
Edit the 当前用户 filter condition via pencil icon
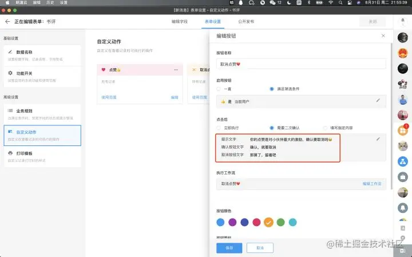378,100
